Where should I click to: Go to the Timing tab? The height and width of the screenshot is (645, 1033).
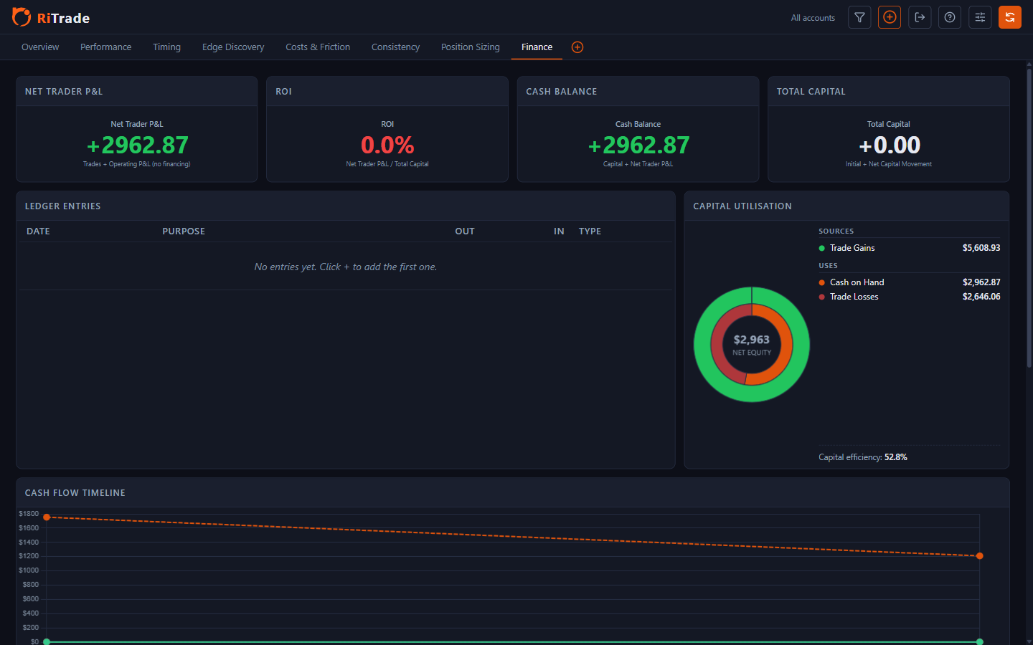tap(166, 47)
